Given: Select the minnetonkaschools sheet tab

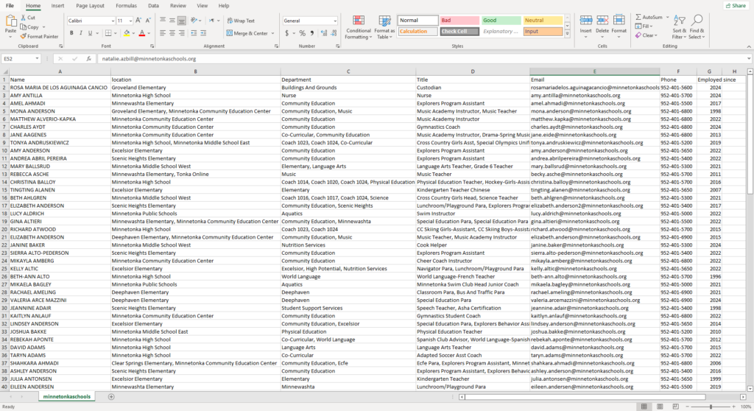Looking at the screenshot, I should point(67,396).
